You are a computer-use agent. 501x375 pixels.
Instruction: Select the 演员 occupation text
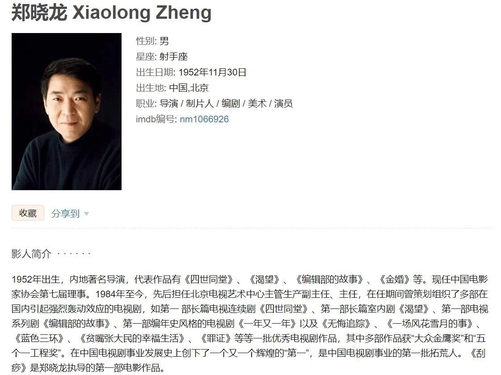[283, 104]
